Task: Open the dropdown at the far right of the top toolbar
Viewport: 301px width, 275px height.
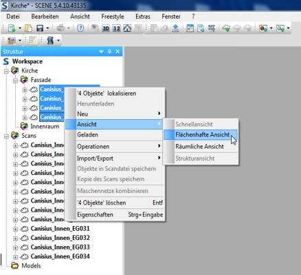Action: [x=288, y=28]
